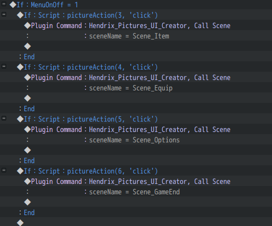Collapse the pictureAction(4, 'click') branch
Image resolution: width=272 pixels, height=226 pixels.
point(4,67)
